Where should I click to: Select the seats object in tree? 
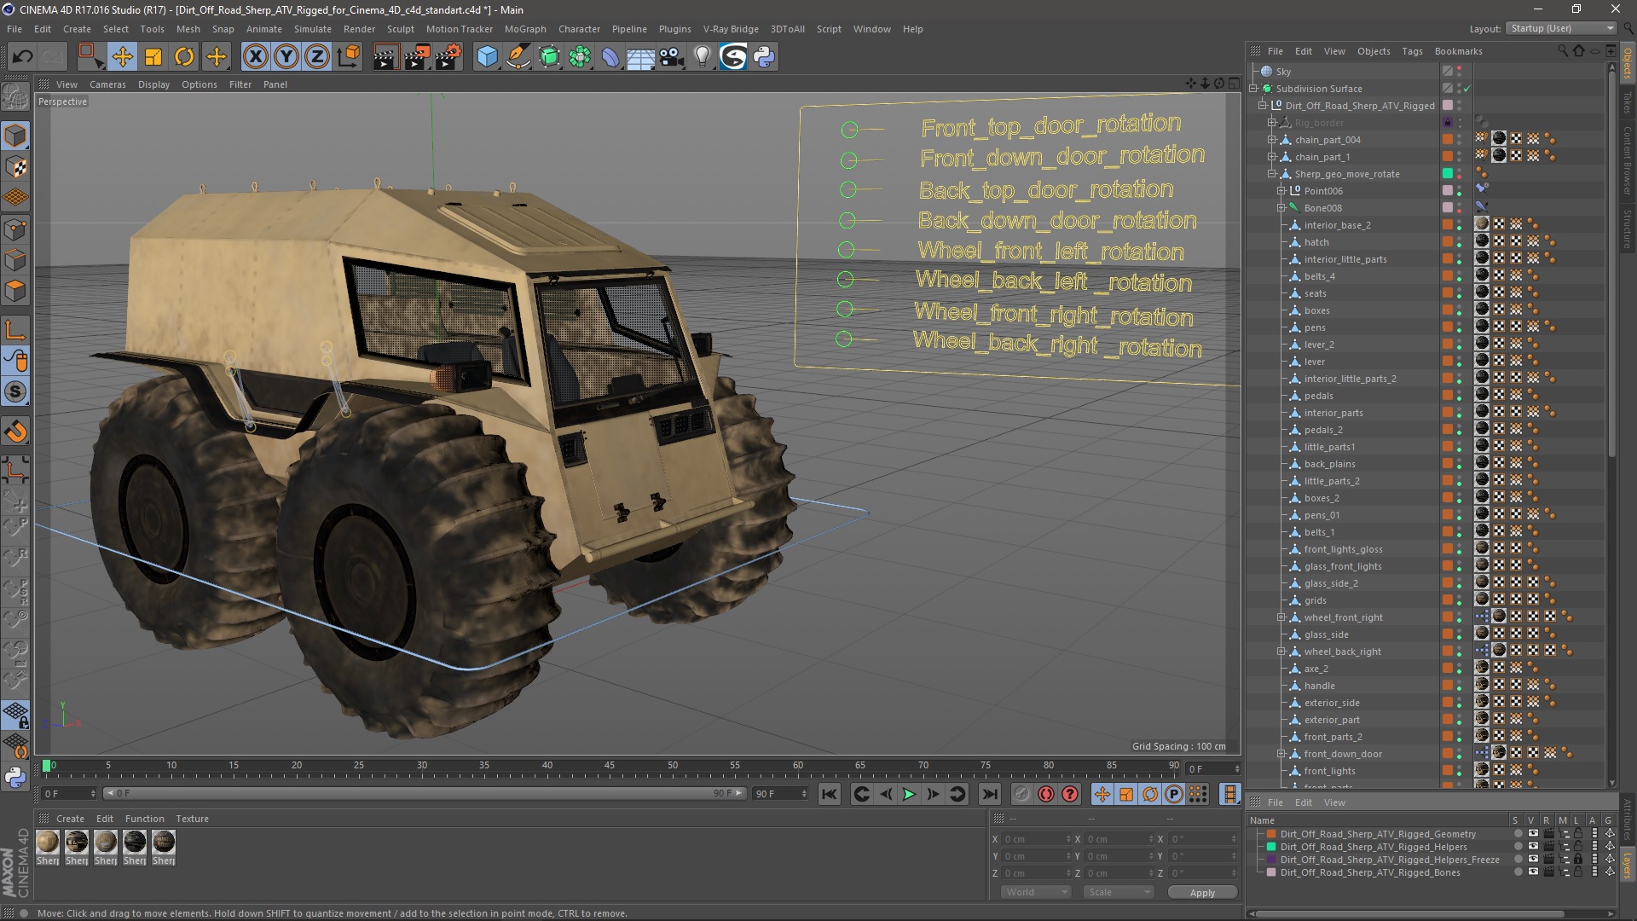click(x=1315, y=293)
